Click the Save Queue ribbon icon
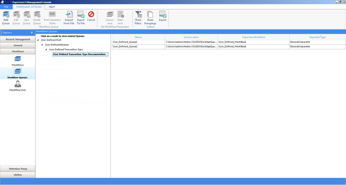This screenshot has width=346, height=185. pos(27,15)
